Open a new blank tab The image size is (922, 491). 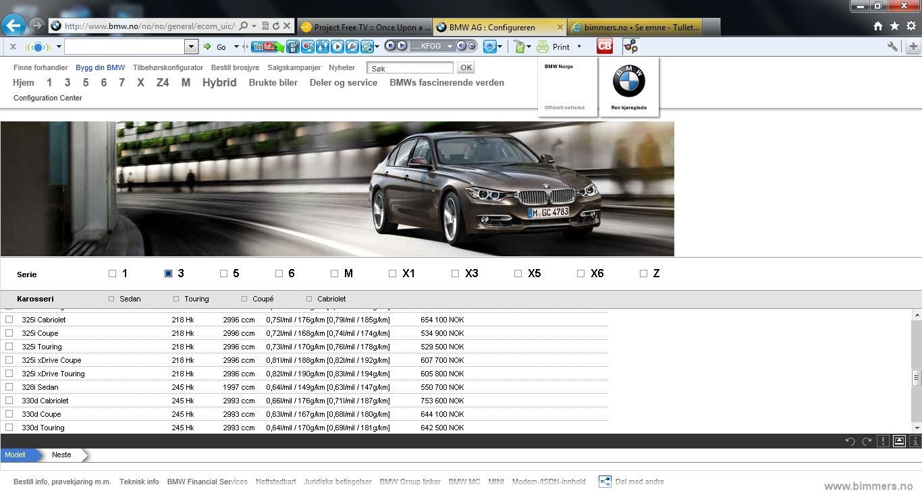point(712,27)
